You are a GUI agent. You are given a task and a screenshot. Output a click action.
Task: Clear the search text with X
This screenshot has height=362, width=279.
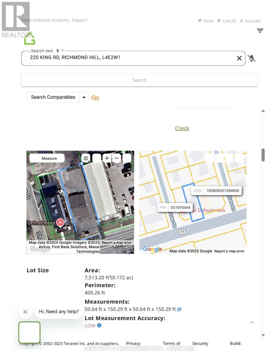click(239, 58)
